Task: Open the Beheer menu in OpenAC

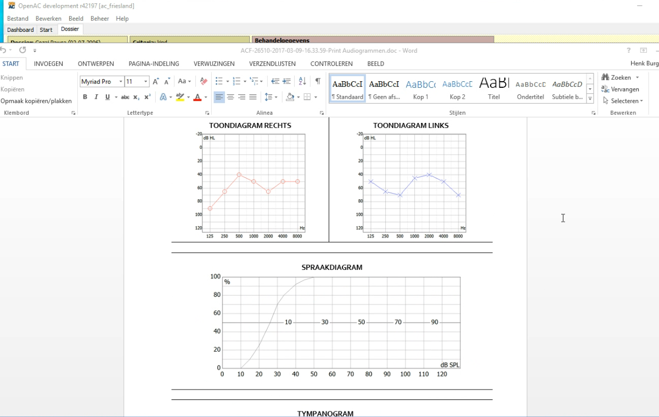Action: (x=99, y=19)
